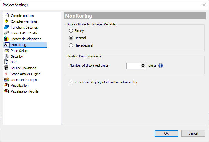Click Display Mode for Integer Variables label

tap(92, 24)
